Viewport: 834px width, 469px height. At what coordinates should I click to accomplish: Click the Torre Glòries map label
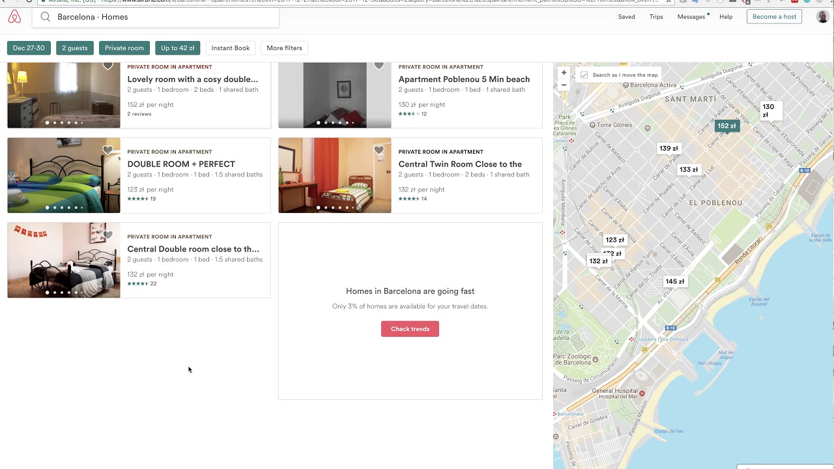[x=614, y=125]
